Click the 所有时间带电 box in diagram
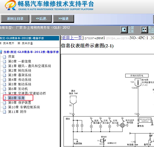 point(137,76)
